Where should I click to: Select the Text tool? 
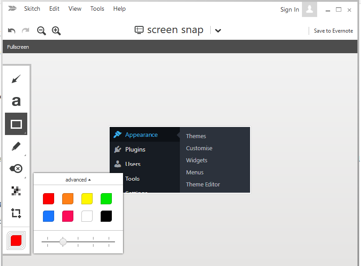click(16, 101)
